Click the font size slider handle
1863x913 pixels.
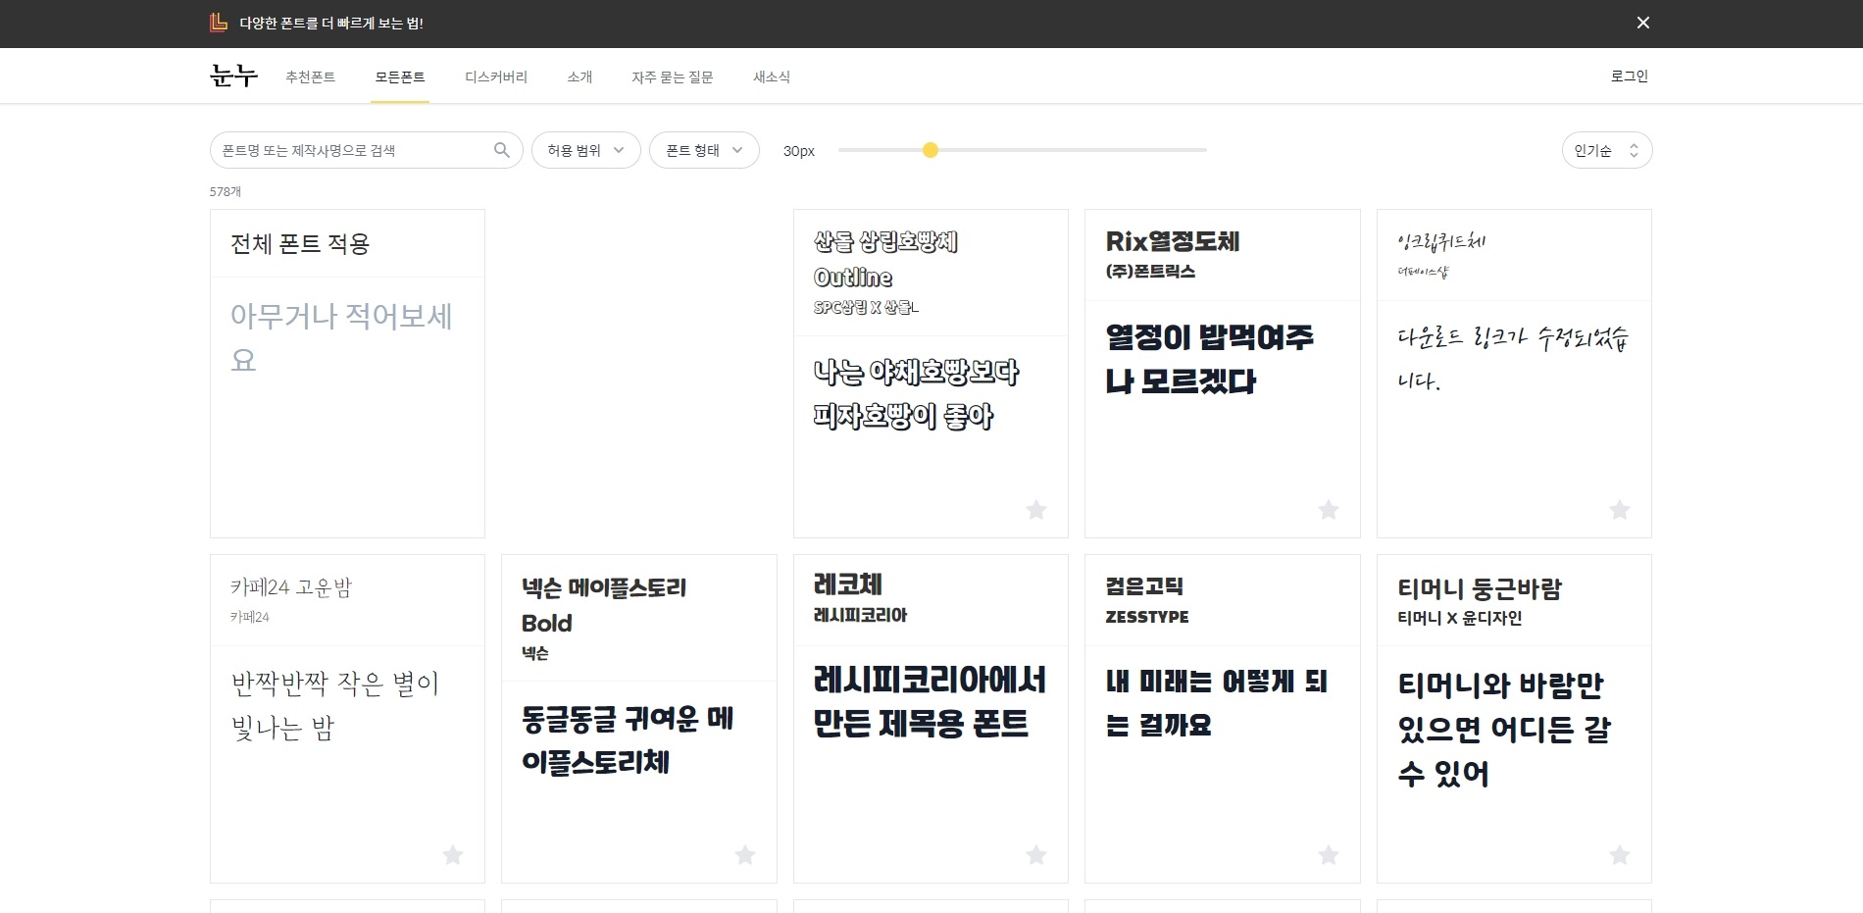tap(931, 150)
